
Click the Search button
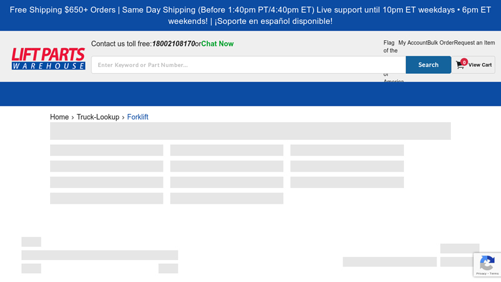click(428, 65)
